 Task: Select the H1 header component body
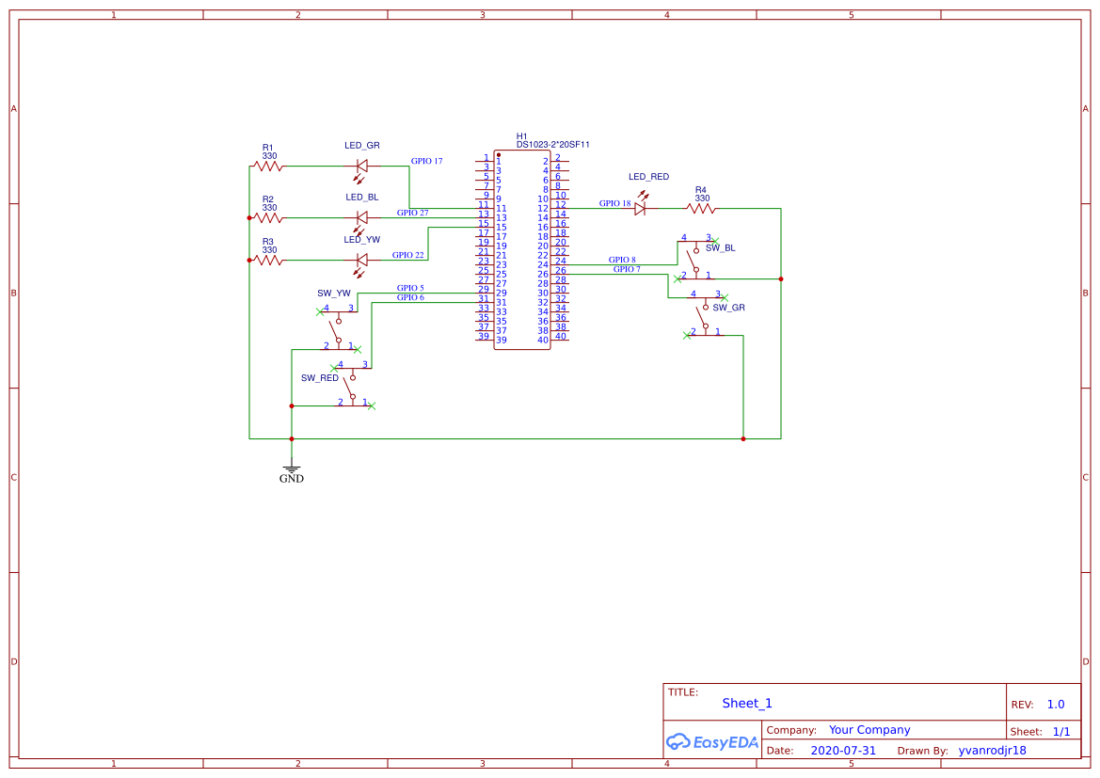(x=522, y=249)
